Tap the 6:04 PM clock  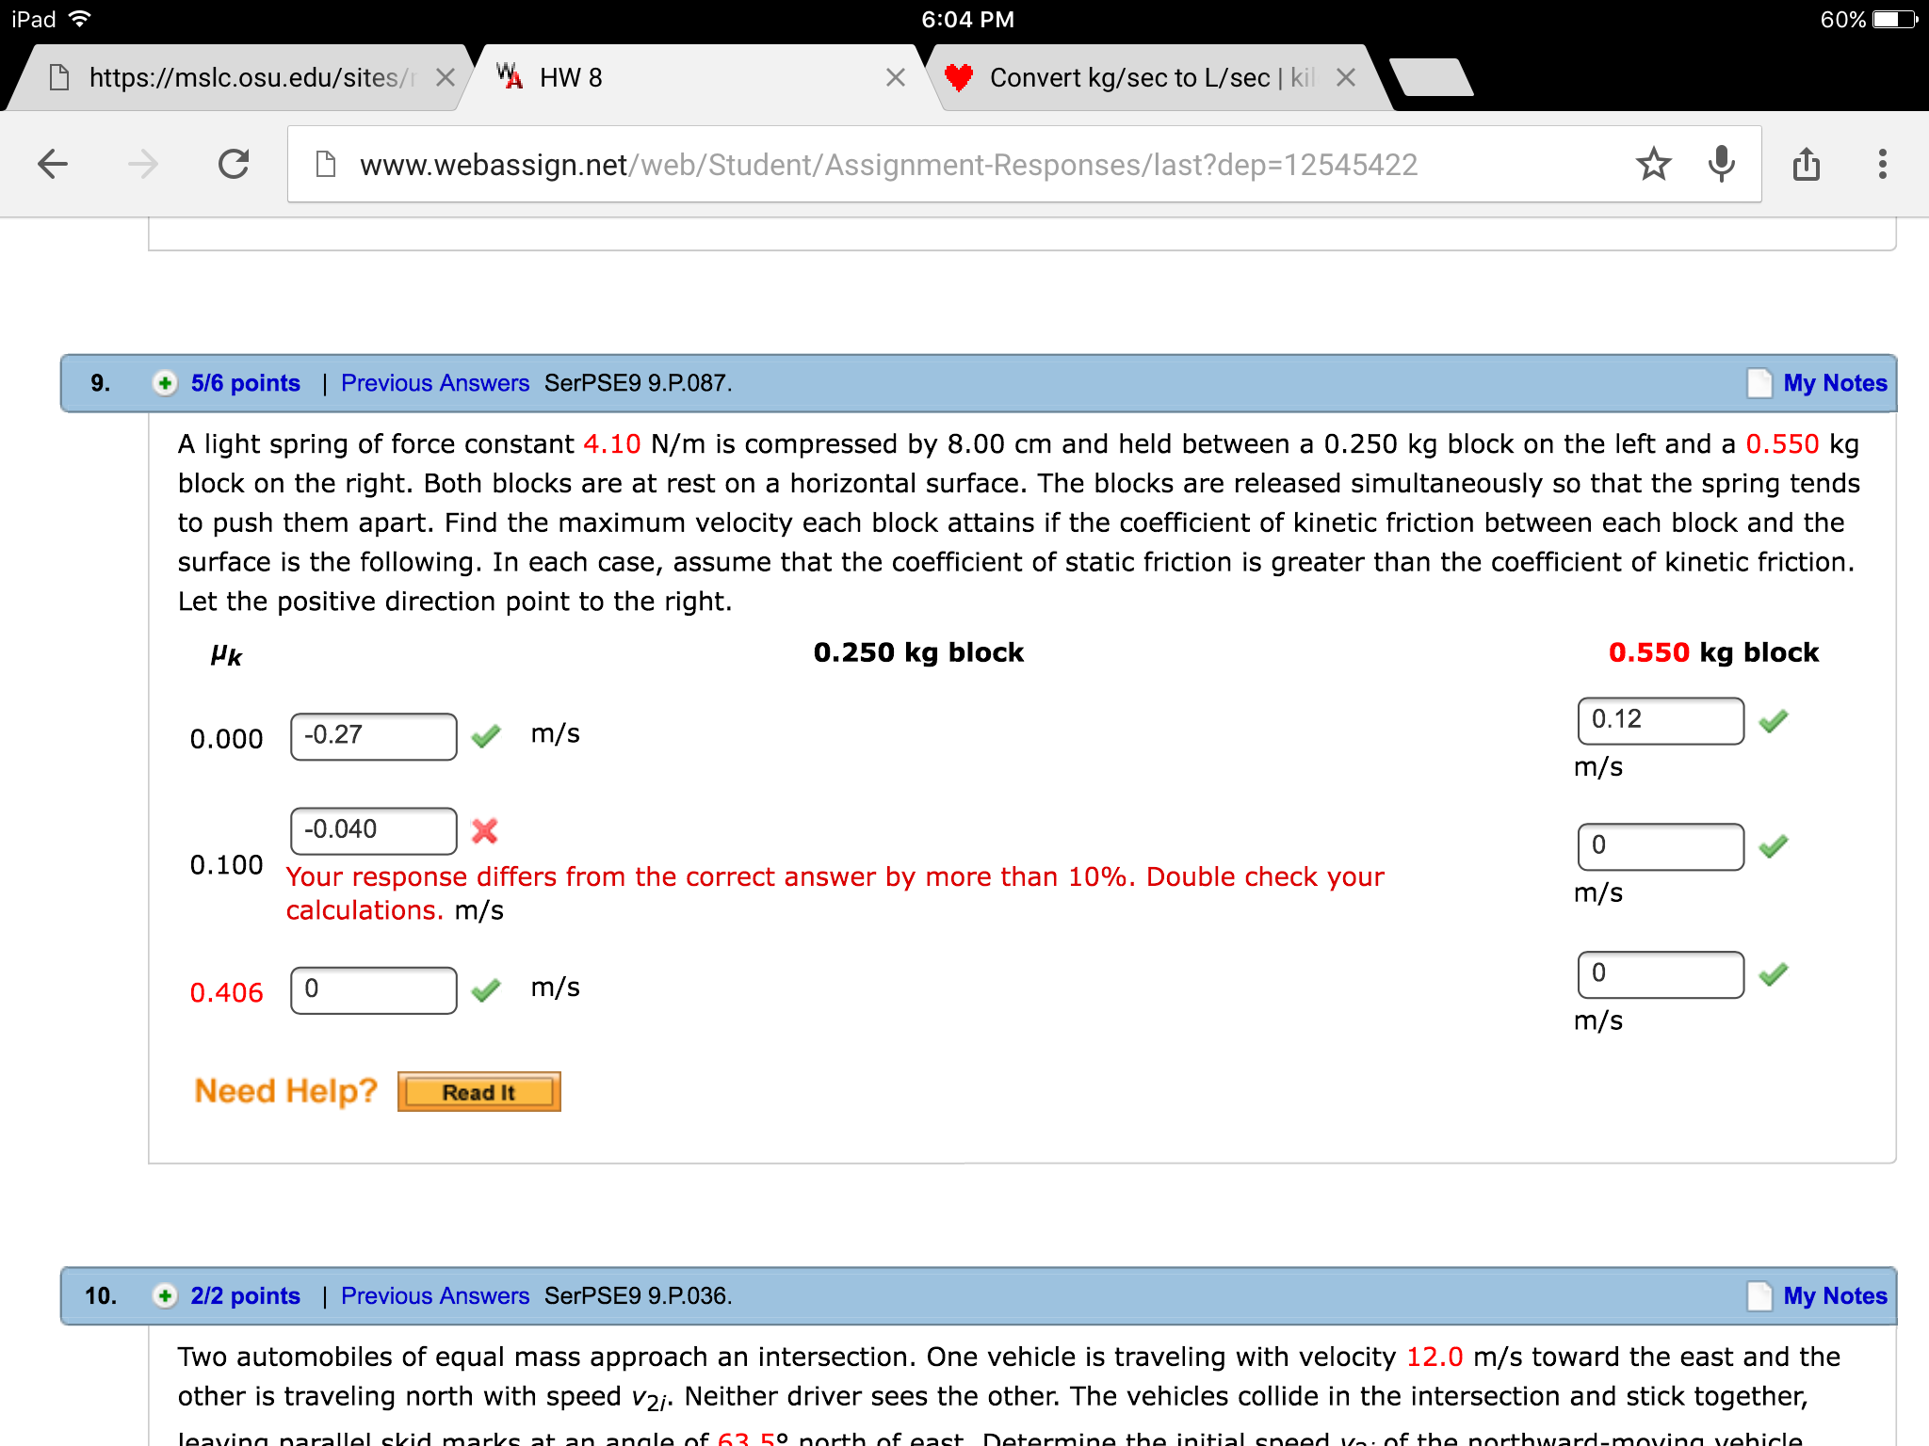pyautogui.click(x=967, y=19)
